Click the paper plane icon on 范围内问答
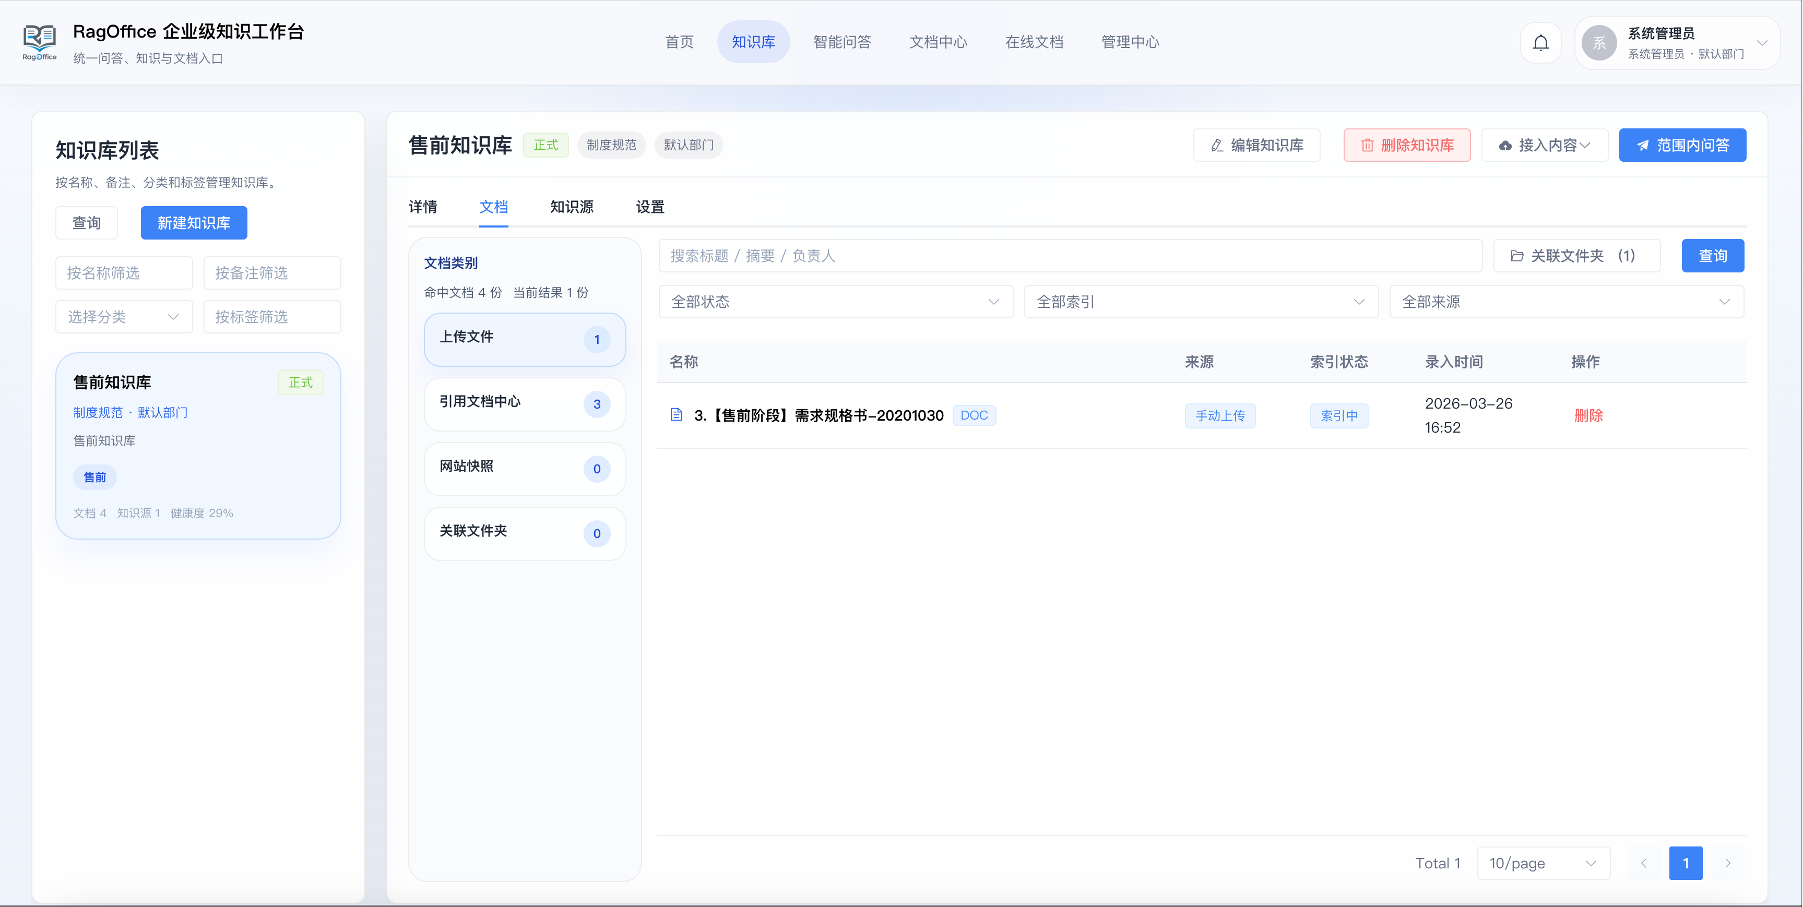This screenshot has height=907, width=1803. coord(1643,145)
